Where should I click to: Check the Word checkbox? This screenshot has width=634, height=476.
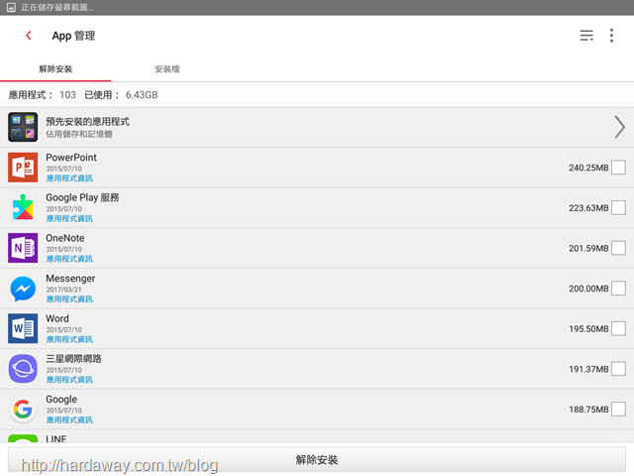(618, 328)
